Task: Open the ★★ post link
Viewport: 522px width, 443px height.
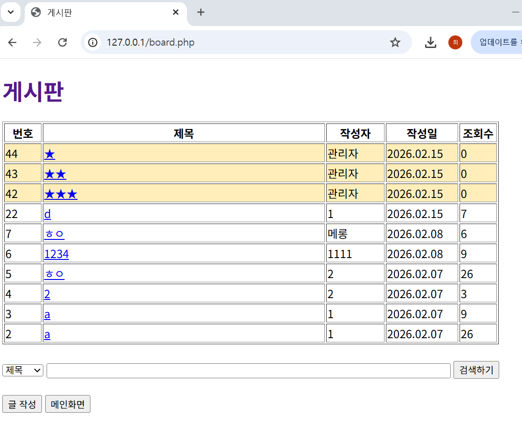Action: point(55,174)
